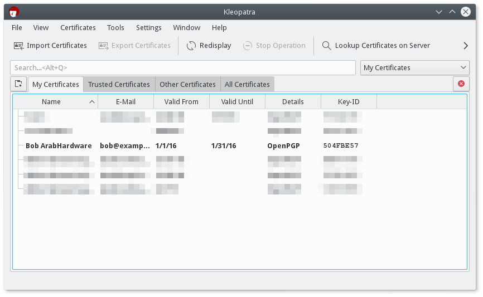Click the OpenPGP details cell
Screen dimensions: 483x297
[x=284, y=146]
